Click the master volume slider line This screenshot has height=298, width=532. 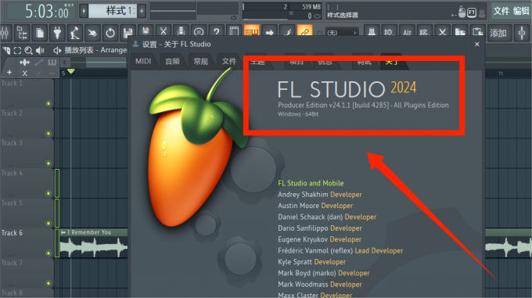[x=173, y=11]
